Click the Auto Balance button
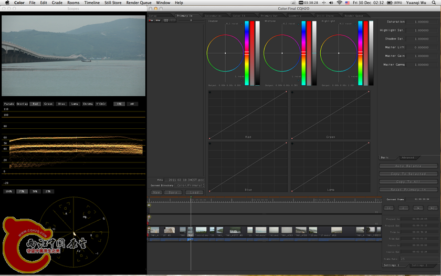441x276 pixels. pyautogui.click(x=408, y=166)
